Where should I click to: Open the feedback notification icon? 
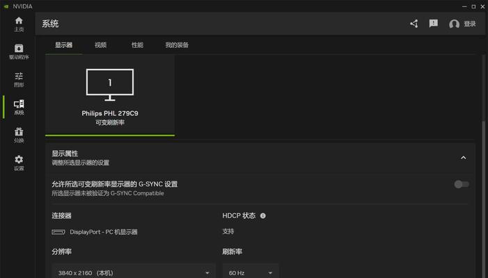[x=433, y=24]
